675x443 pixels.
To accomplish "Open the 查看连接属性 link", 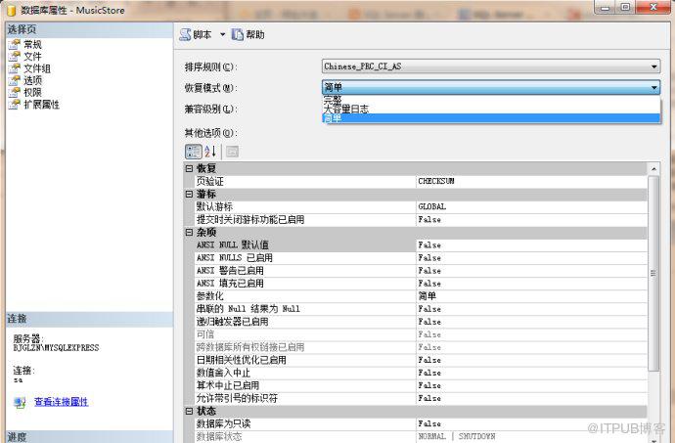I will (61, 402).
